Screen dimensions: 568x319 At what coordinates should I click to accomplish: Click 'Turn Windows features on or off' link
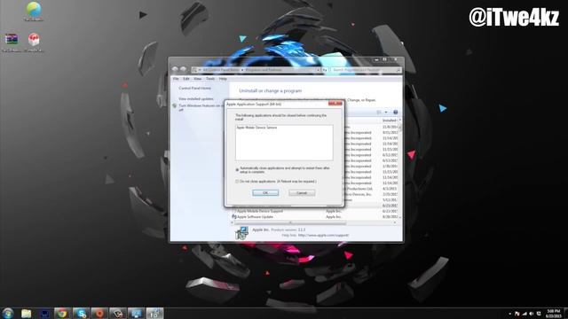[x=201, y=107]
